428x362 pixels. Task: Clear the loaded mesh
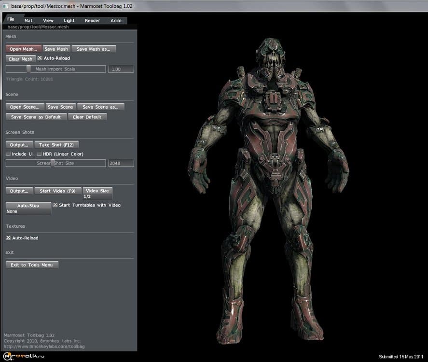point(20,59)
